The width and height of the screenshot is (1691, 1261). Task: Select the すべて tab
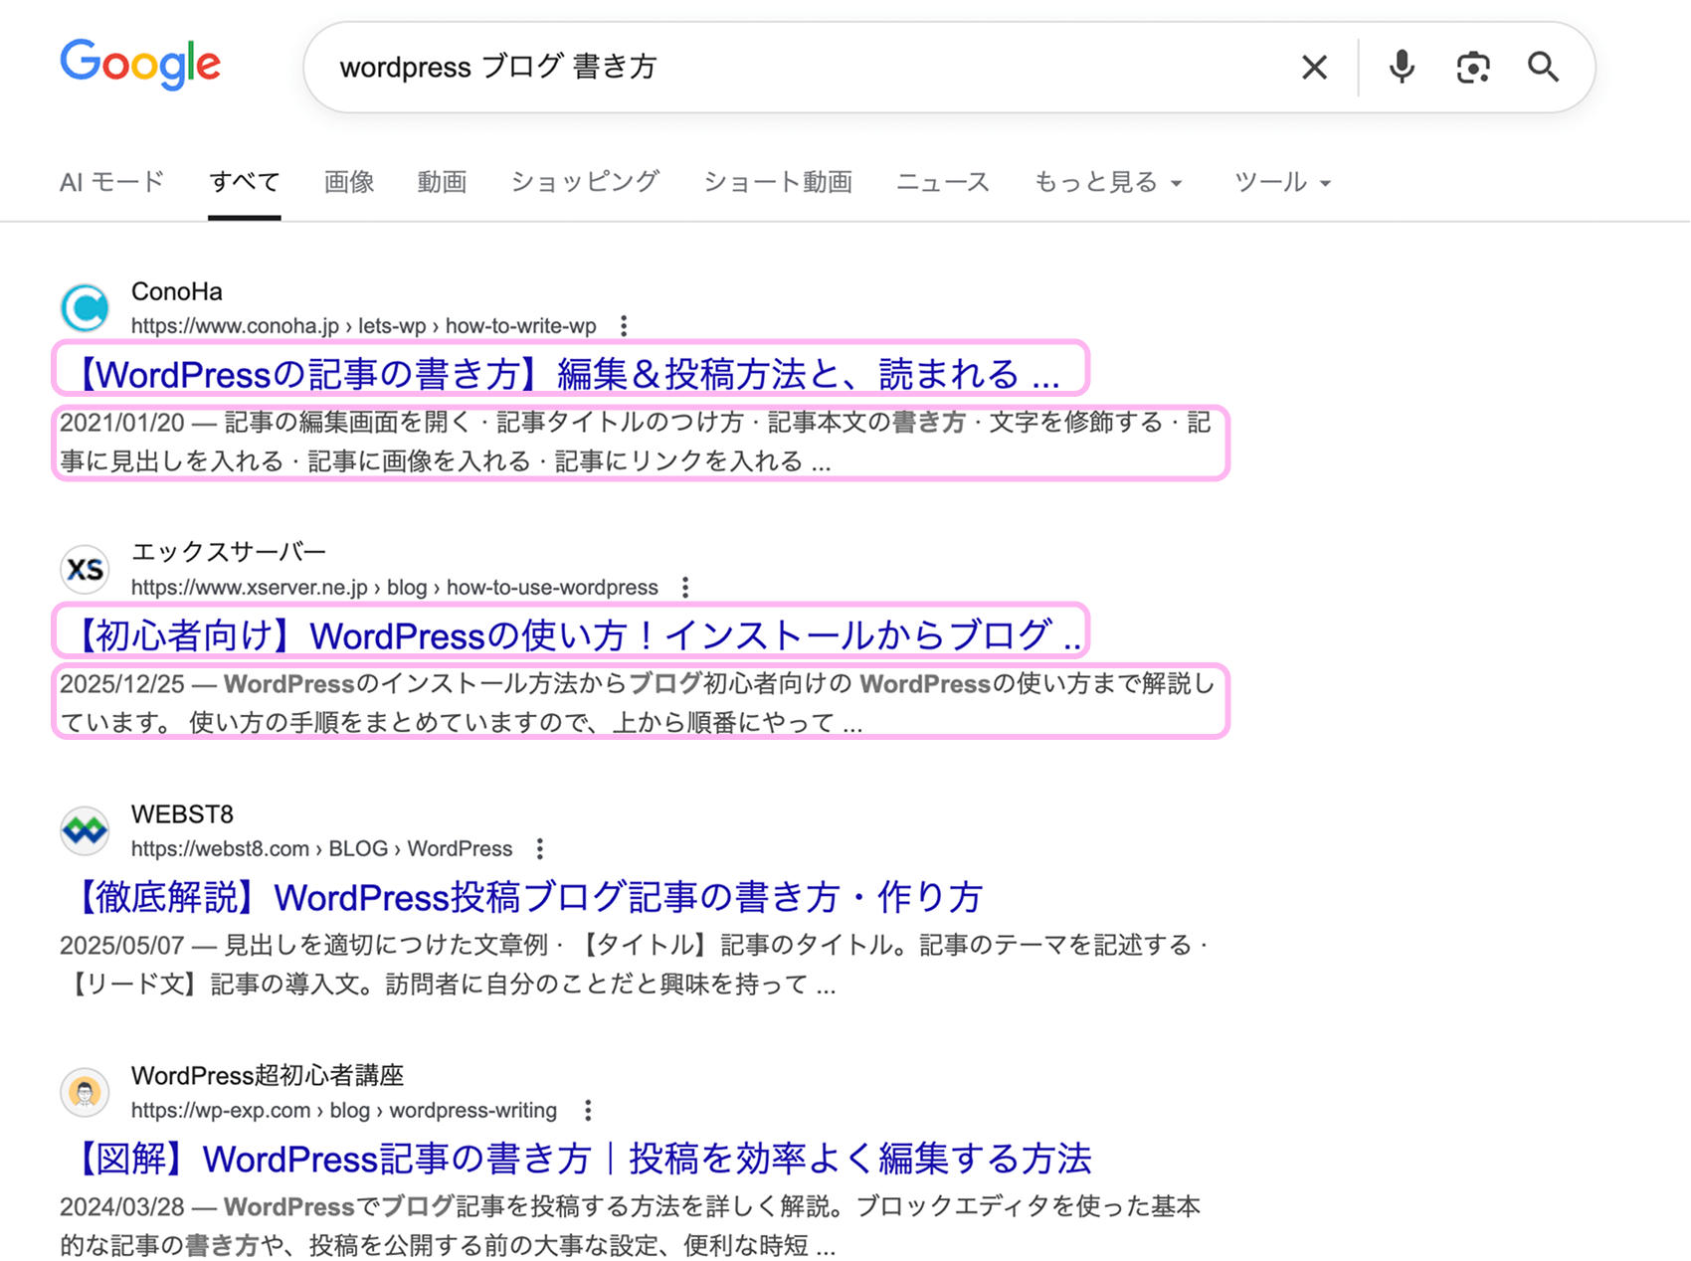click(245, 182)
